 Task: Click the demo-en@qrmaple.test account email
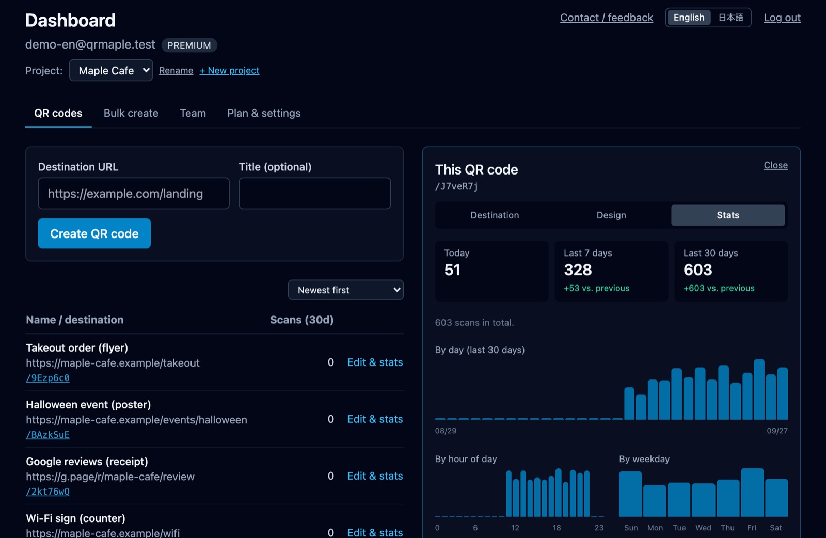(x=90, y=44)
